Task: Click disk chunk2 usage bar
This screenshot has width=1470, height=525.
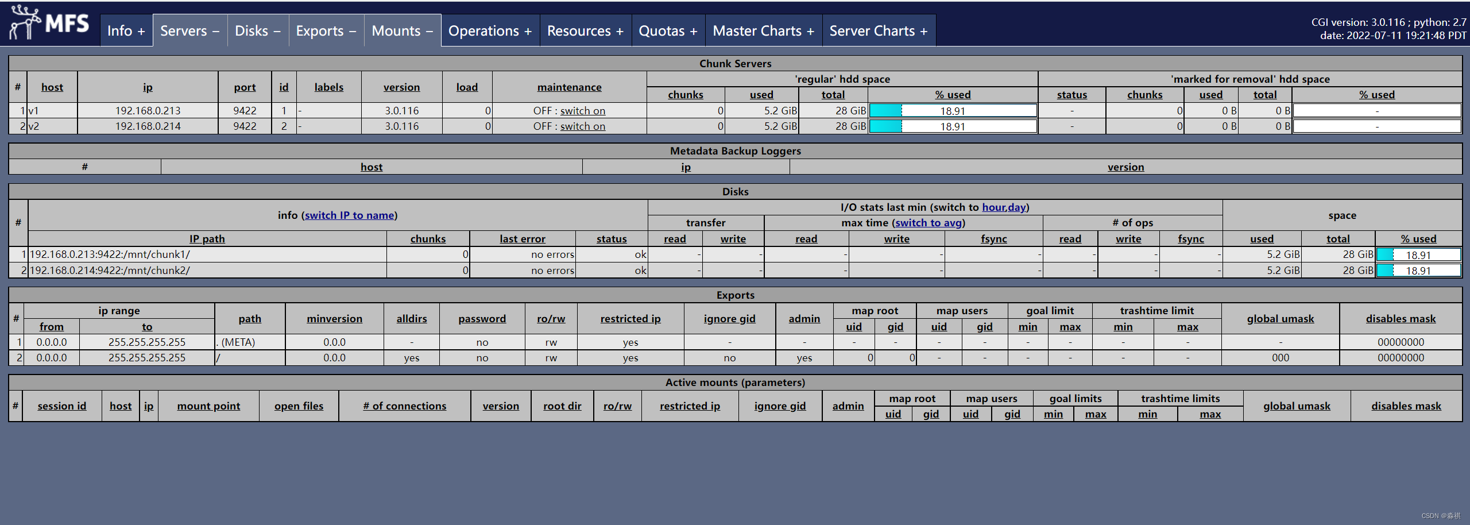Action: tap(1418, 271)
